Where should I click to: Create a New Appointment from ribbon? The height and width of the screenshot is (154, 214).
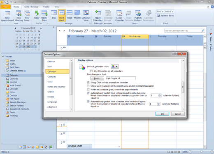tap(7, 16)
